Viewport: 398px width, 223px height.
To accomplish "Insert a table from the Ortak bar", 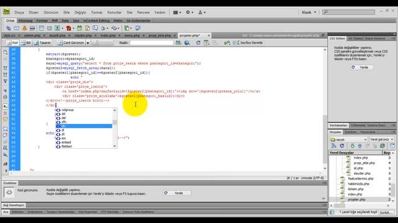I will 42,28.
